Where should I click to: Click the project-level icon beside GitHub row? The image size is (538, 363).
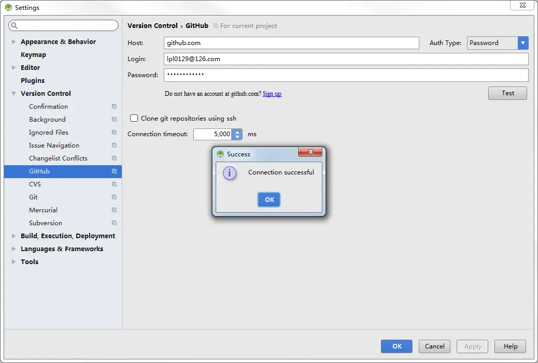point(114,171)
